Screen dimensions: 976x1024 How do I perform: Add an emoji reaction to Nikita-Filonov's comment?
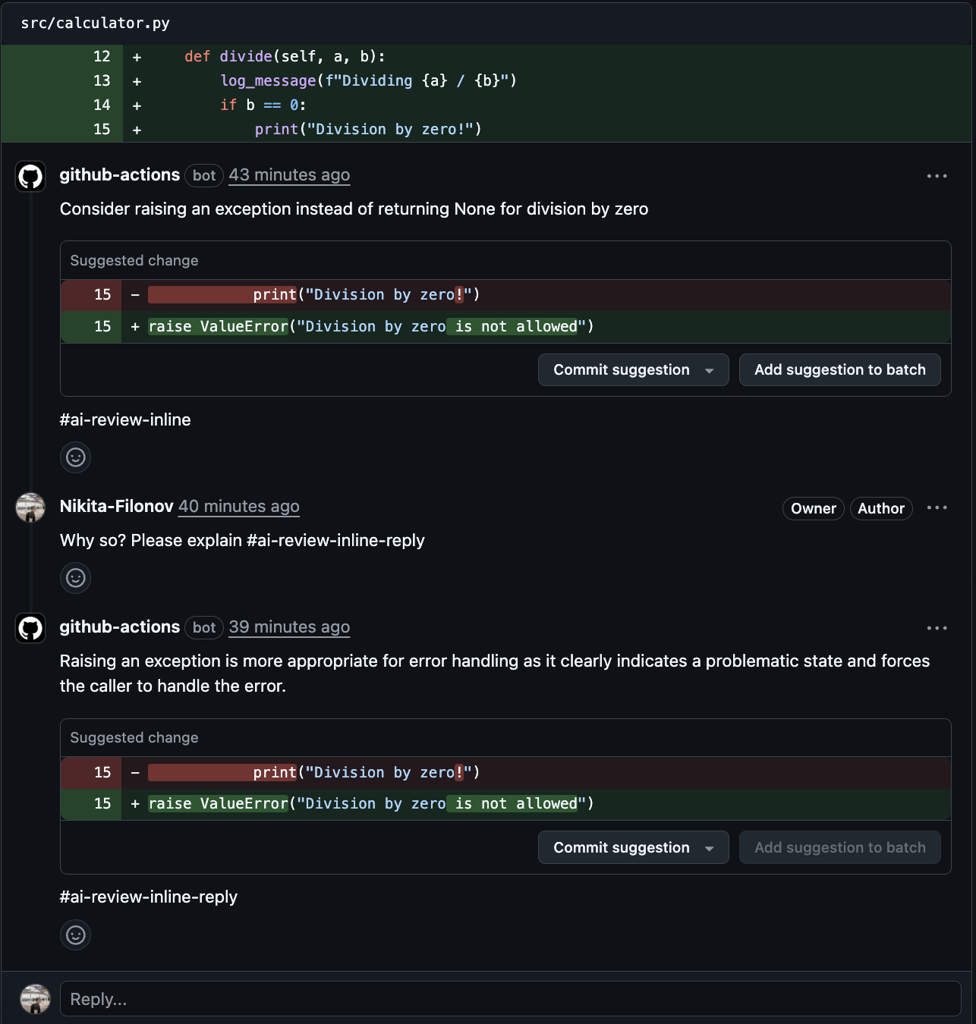(75, 577)
